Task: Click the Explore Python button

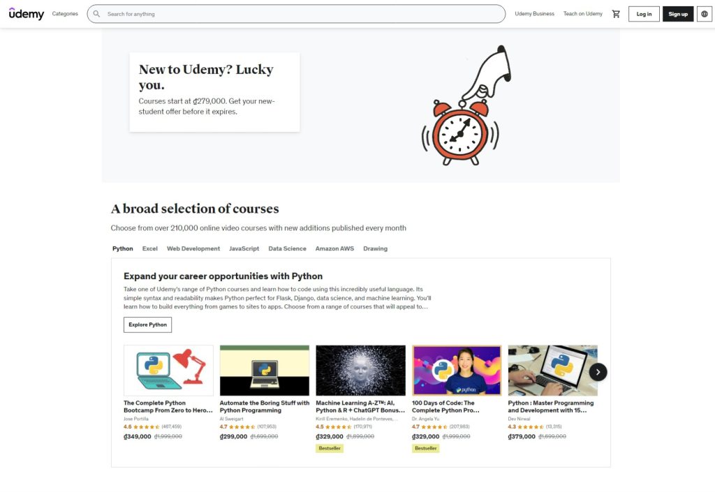Action: coord(148,325)
